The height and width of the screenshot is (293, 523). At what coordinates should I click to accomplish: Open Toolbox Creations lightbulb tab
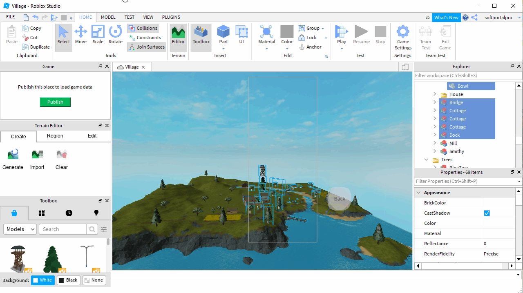point(96,213)
